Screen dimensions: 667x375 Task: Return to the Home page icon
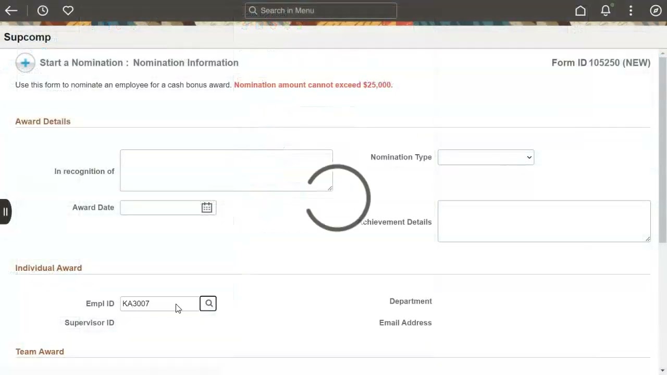pyautogui.click(x=580, y=10)
